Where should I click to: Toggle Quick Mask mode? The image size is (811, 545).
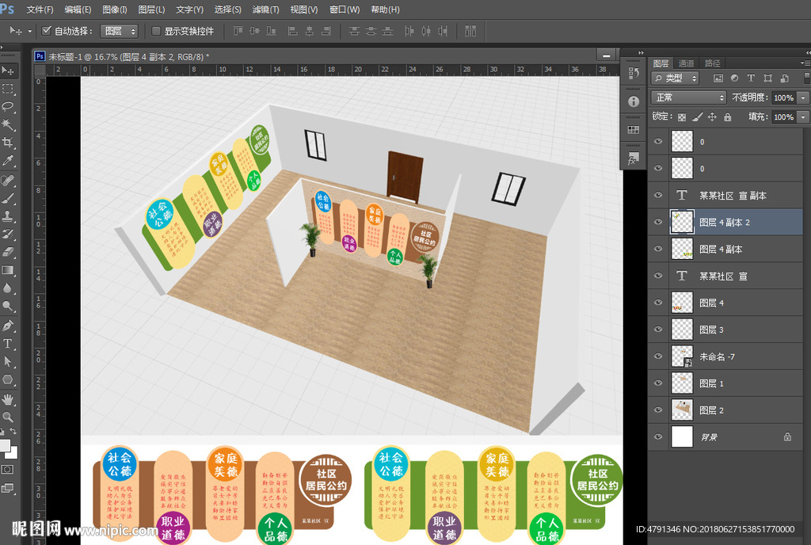tap(8, 470)
